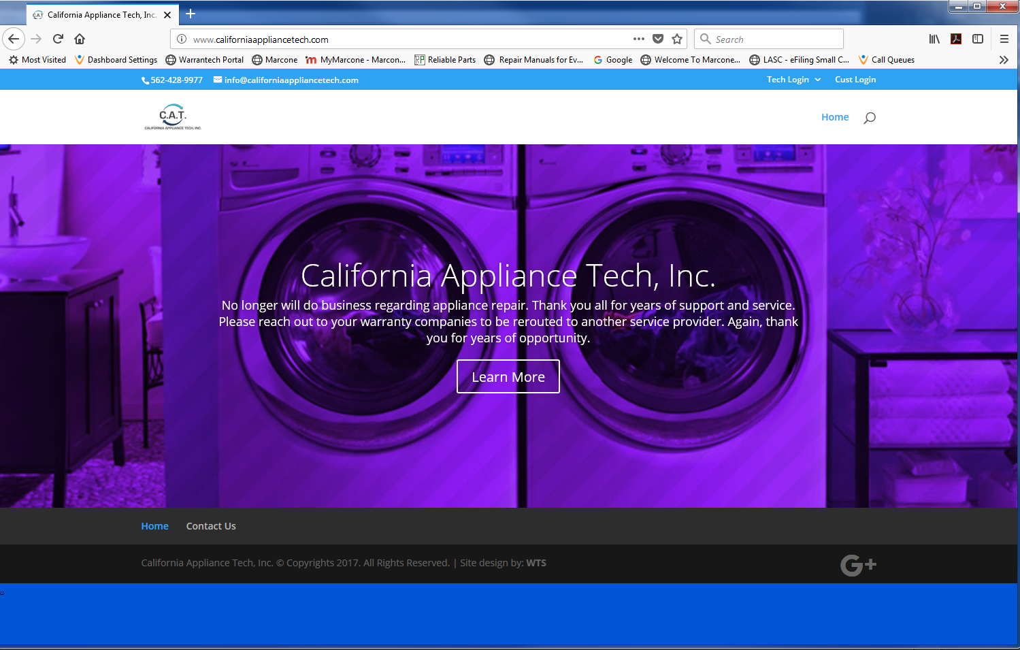Open the Firefox hamburger menu
This screenshot has width=1020, height=650.
1004,39
